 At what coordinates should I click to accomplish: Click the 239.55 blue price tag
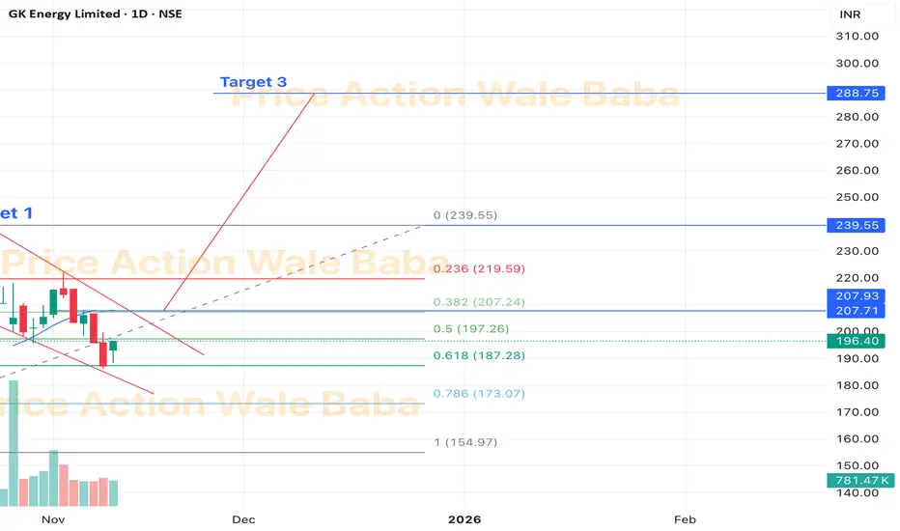point(854,224)
